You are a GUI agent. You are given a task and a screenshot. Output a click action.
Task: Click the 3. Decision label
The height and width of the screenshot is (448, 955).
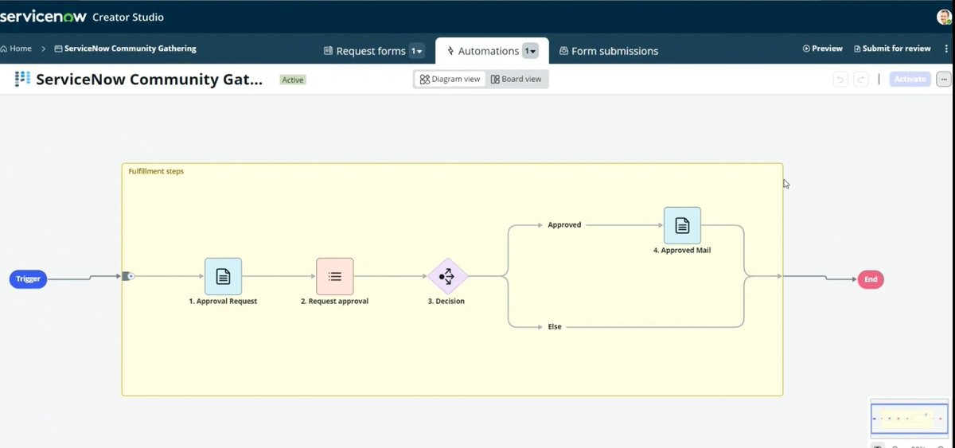click(x=447, y=302)
